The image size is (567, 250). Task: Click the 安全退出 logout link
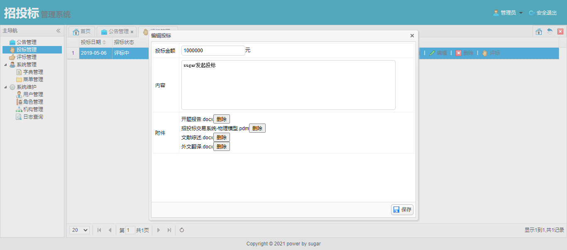pos(543,13)
